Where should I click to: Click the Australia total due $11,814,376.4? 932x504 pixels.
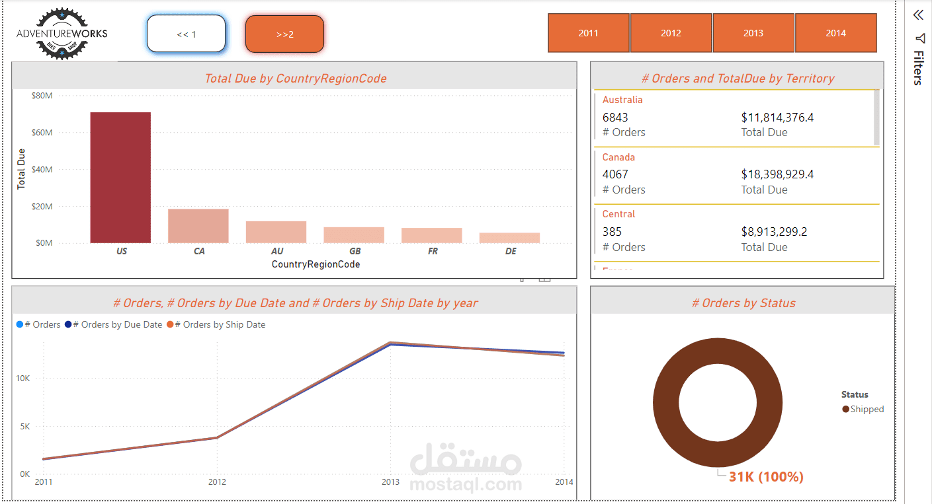(x=777, y=118)
